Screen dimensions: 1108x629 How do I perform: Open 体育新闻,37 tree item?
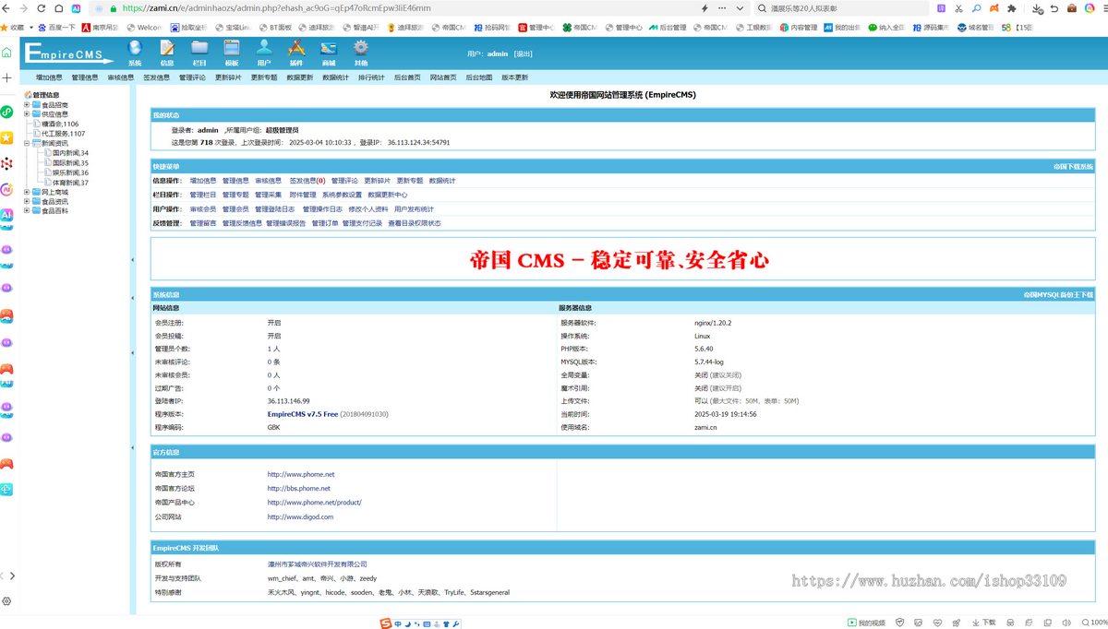(71, 183)
